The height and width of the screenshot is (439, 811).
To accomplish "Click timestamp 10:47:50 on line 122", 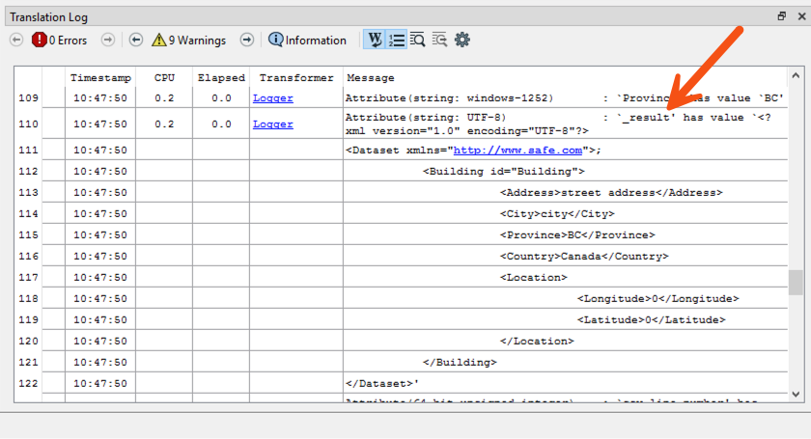I will [x=99, y=383].
